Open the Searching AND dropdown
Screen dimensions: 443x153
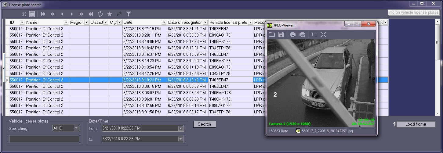tap(76, 128)
